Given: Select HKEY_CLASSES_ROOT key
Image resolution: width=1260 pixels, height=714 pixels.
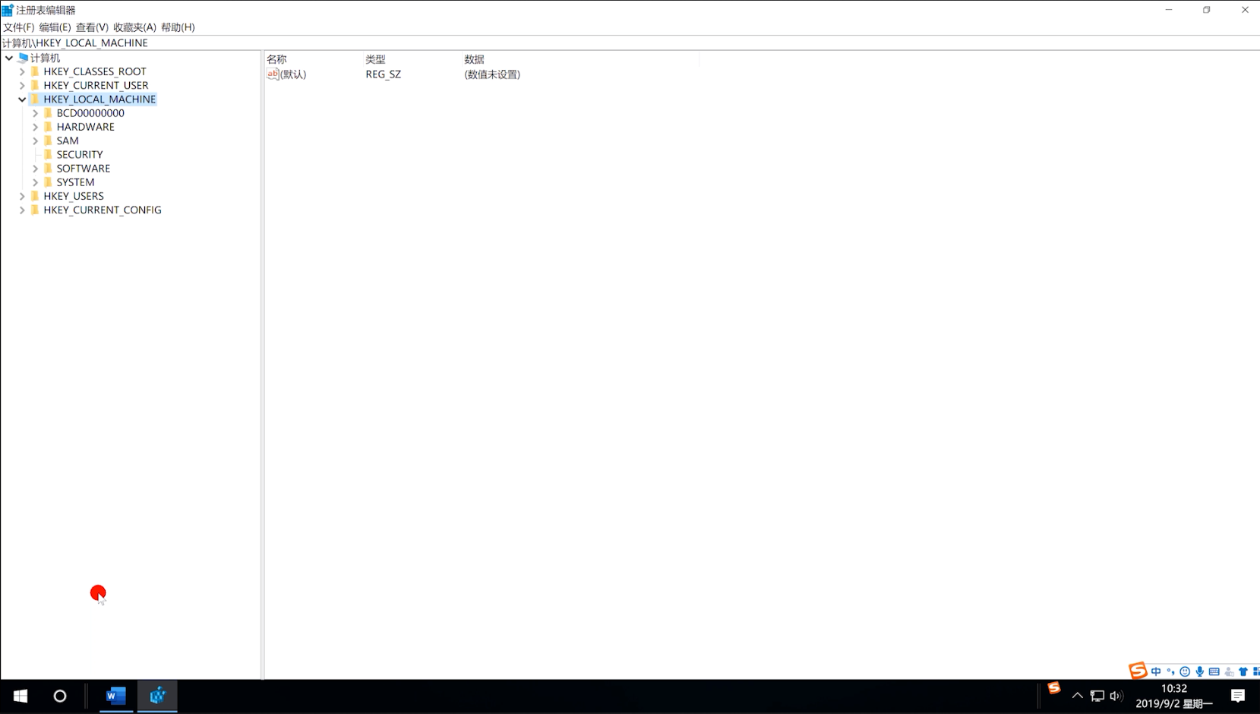Looking at the screenshot, I should (x=95, y=71).
